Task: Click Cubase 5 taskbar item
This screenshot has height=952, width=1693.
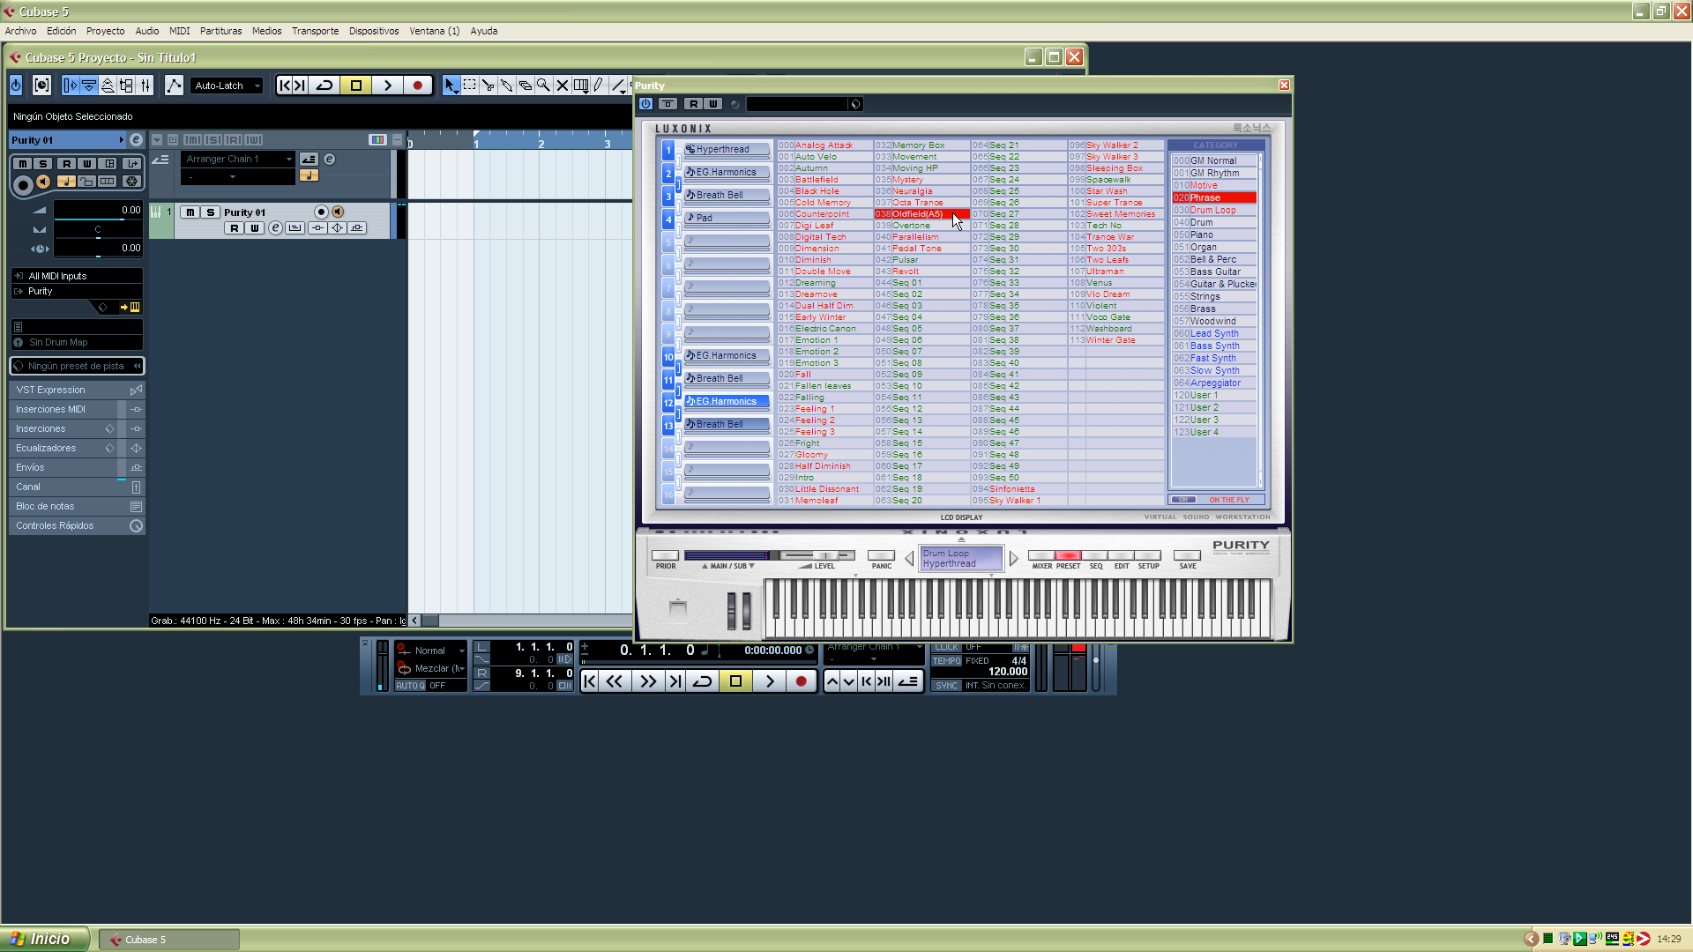Action: (168, 940)
